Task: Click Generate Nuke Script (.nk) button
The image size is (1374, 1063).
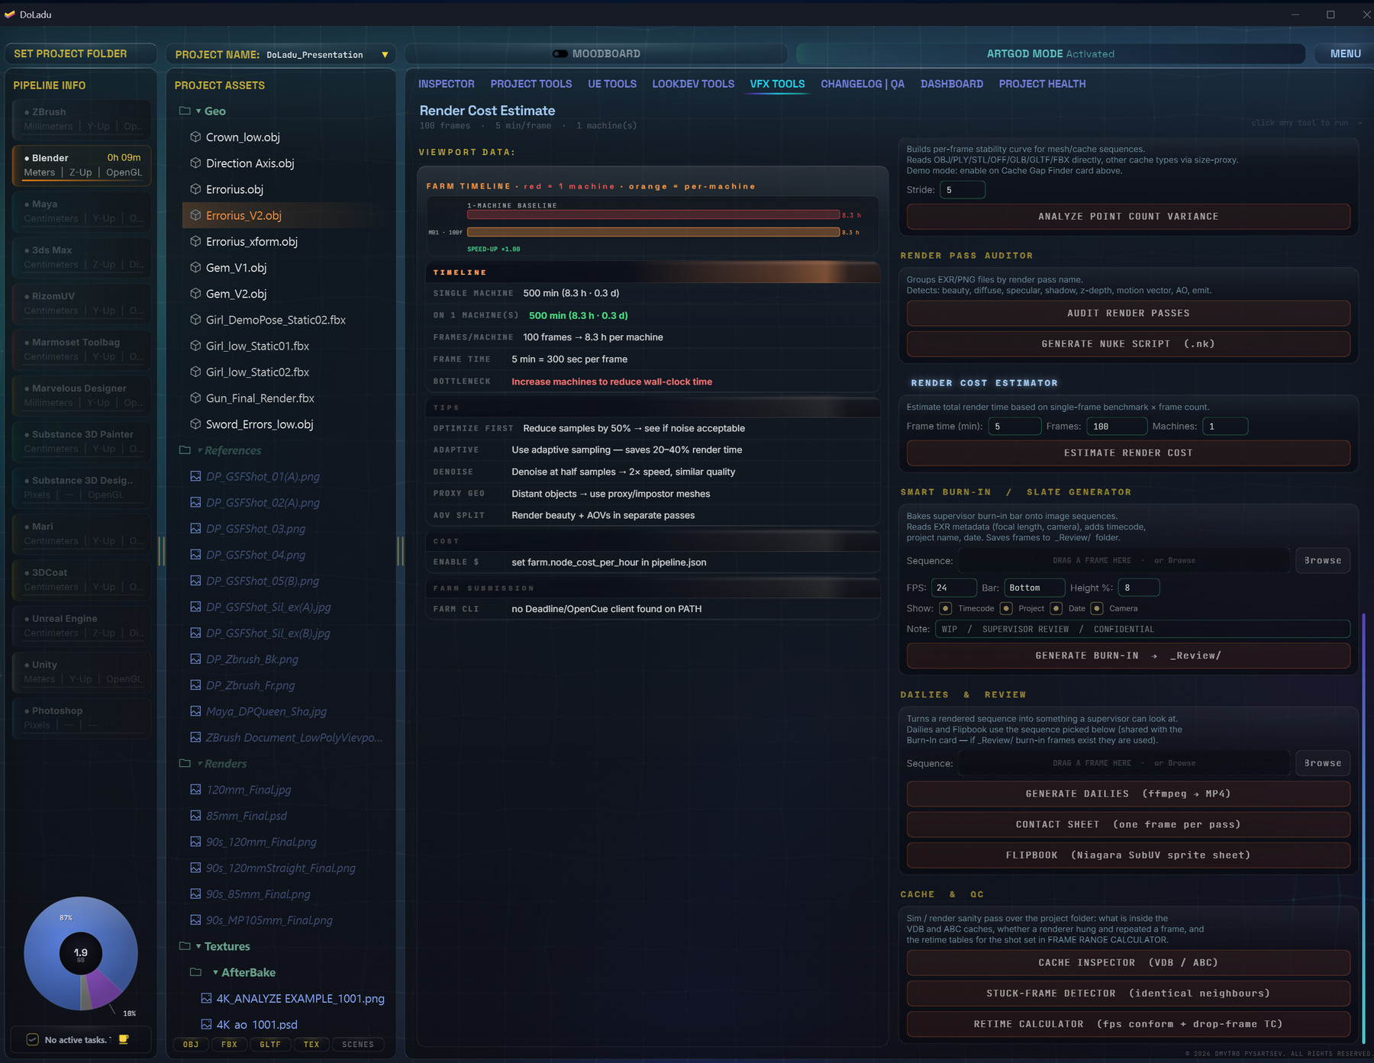Action: point(1128,344)
